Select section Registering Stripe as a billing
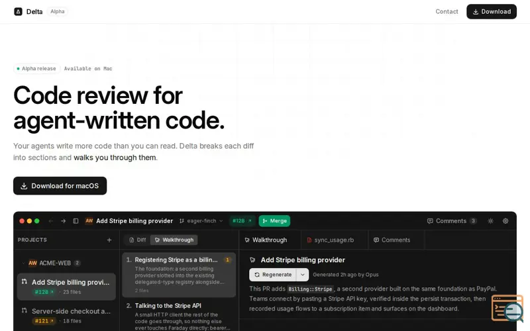This screenshot has width=530, height=331. point(179,275)
